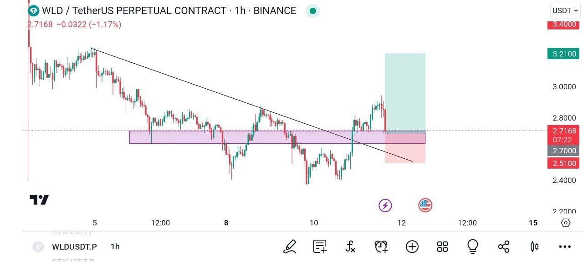583x262 pixels.
Task: Create a new alert with the clock icon
Action: [x=381, y=247]
